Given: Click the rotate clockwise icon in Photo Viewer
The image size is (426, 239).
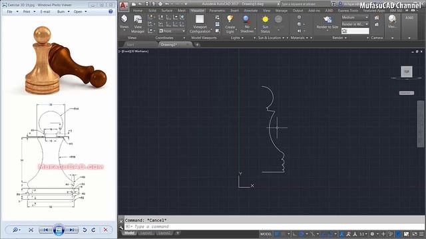Looking at the screenshot, I should coord(93,230).
